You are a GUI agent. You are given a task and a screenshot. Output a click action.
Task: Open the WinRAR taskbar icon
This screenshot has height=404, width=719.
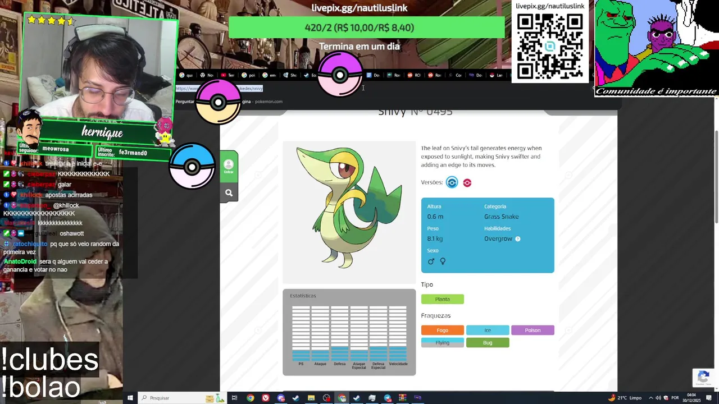[403, 398]
